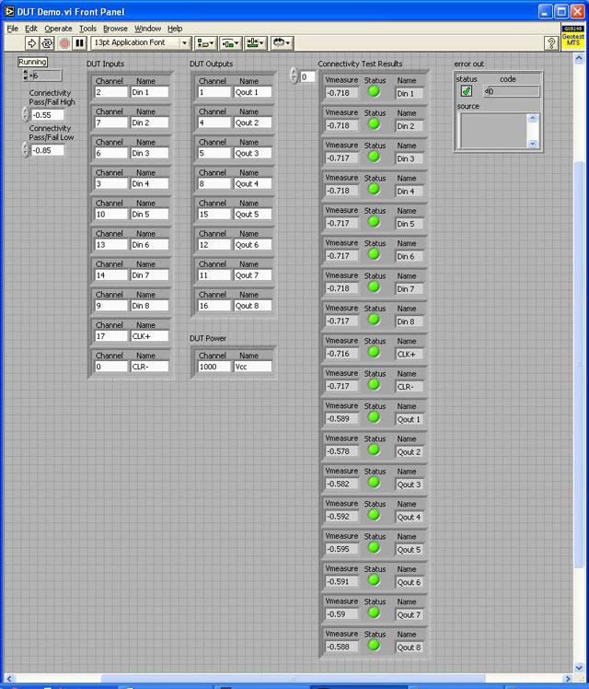Click the error out code field
The height and width of the screenshot is (689, 589).
point(512,91)
